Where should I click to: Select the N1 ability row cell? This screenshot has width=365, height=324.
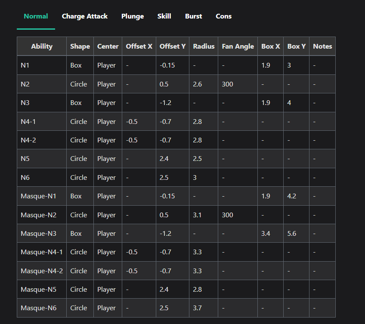42,65
